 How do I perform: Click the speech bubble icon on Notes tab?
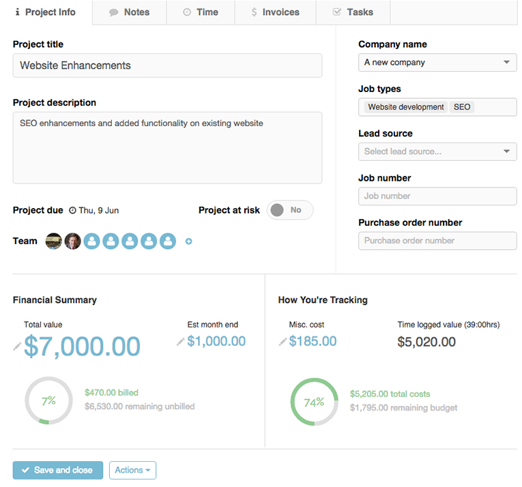point(113,12)
